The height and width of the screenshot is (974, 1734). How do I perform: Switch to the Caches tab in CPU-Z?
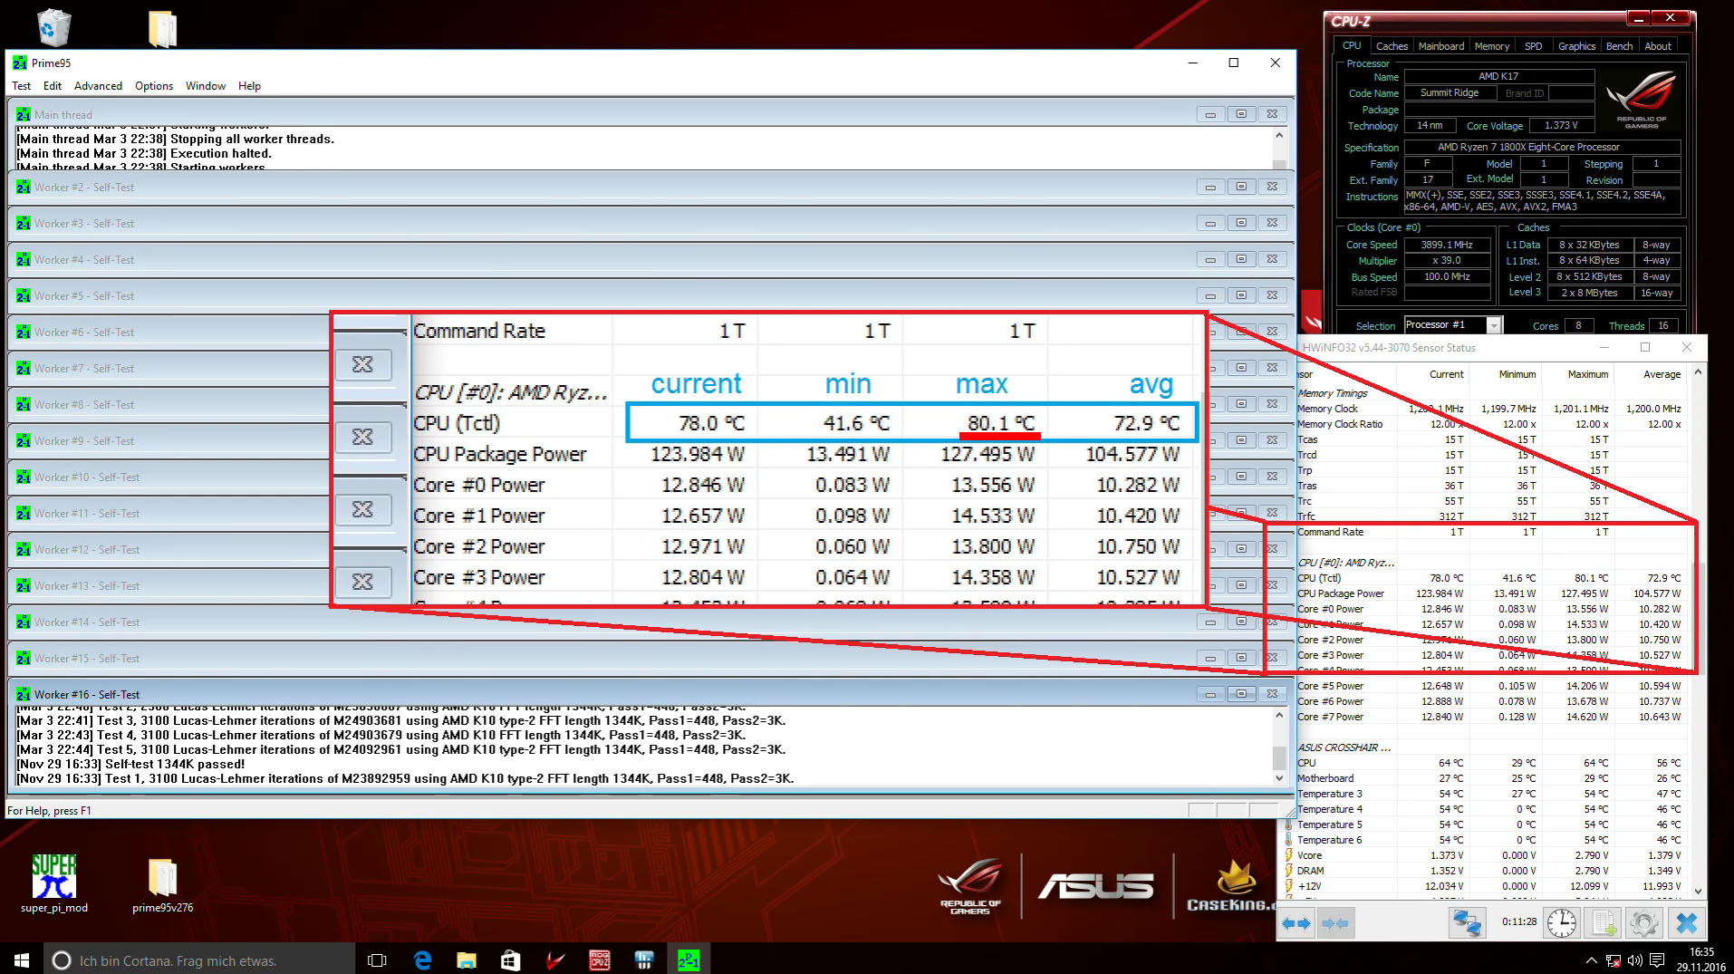(x=1392, y=46)
